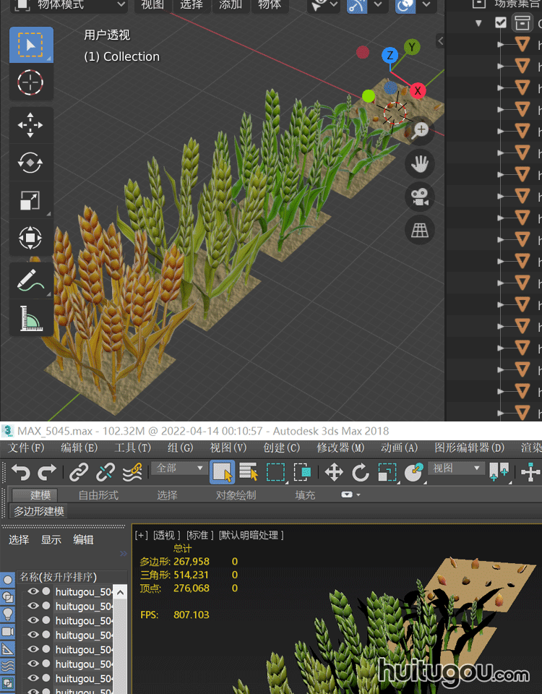The image size is (542, 694).
Task: Hide the first huitugou object via eye icon
Action: [x=33, y=591]
